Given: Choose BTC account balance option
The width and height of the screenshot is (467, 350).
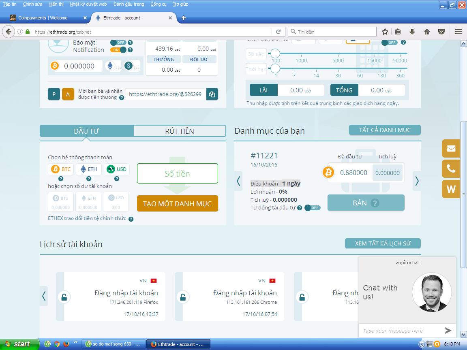Looking at the screenshot, I should point(61,202).
